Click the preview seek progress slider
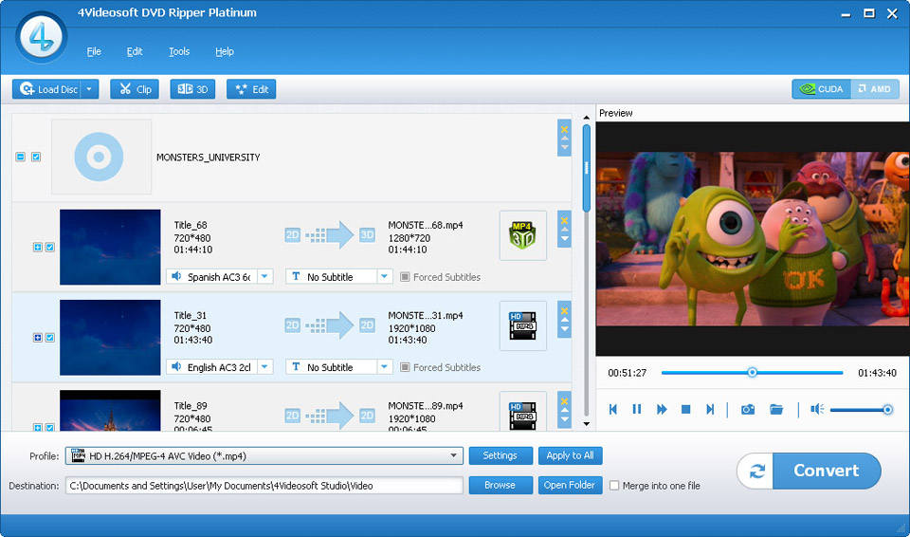 752,373
